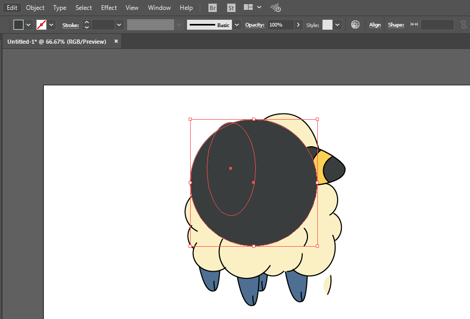Expand the brush definition dropdown arrow

click(237, 25)
